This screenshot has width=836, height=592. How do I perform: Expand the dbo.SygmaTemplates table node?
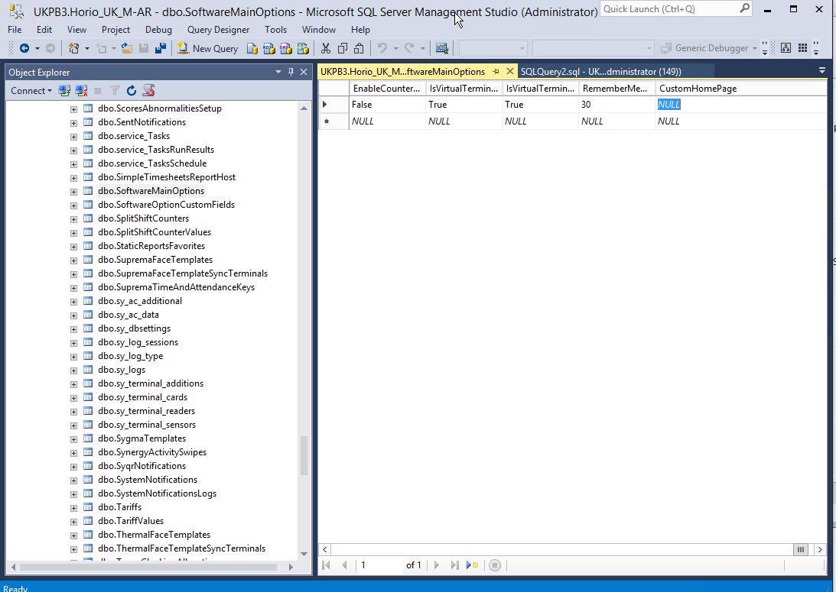tap(73, 439)
